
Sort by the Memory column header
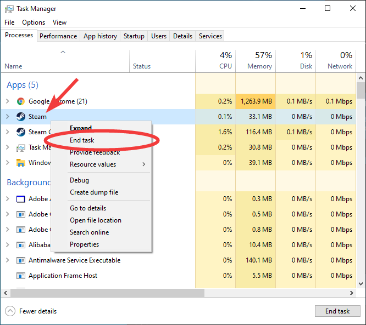point(256,61)
